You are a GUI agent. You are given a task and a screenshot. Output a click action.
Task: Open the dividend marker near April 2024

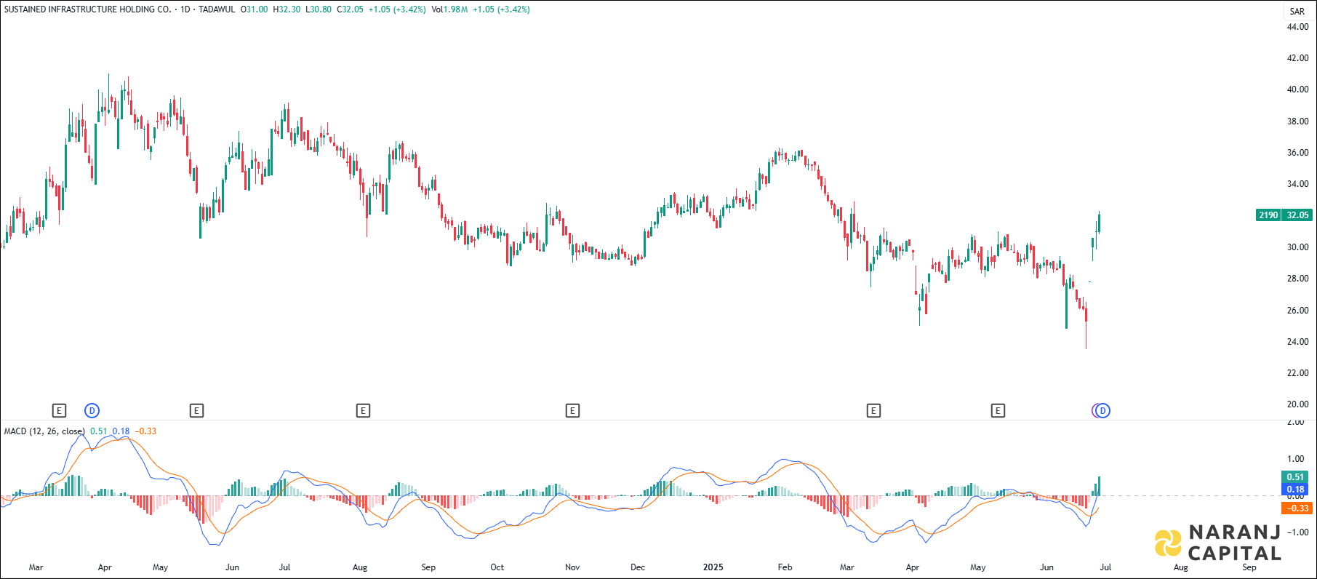pos(92,411)
